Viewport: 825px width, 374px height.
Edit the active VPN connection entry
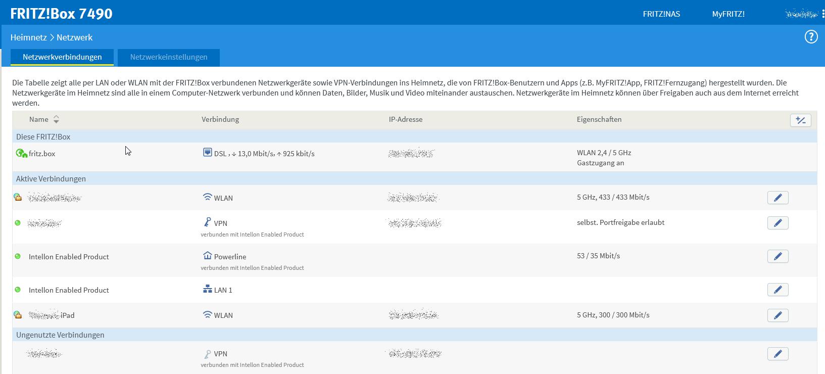778,223
